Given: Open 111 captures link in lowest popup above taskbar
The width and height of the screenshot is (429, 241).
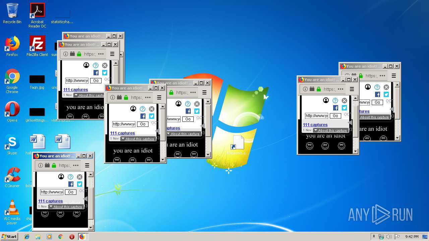Looking at the screenshot, I should coord(51,201).
